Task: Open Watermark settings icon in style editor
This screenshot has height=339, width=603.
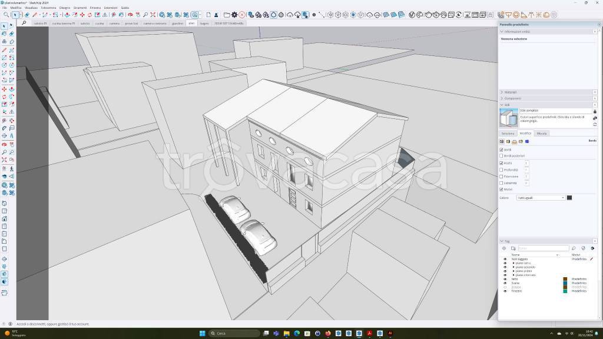Action: (x=521, y=141)
